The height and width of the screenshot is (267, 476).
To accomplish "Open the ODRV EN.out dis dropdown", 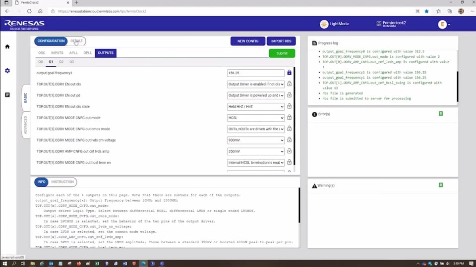I will pos(256,84).
